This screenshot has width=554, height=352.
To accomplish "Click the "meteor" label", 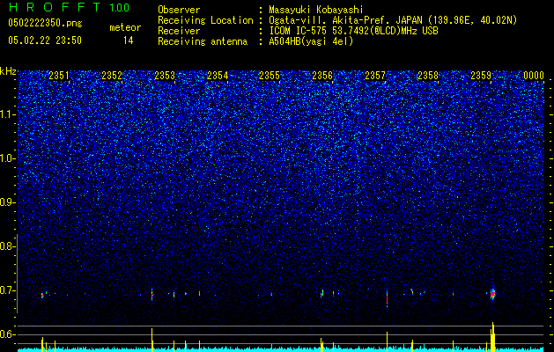I will coord(125,27).
